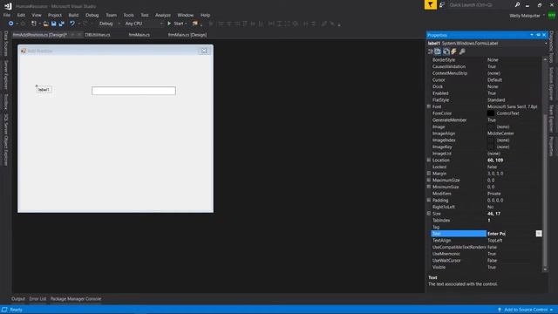Image resolution: width=558 pixels, height=314 pixels.
Task: Open the Analyze menu
Action: (163, 16)
